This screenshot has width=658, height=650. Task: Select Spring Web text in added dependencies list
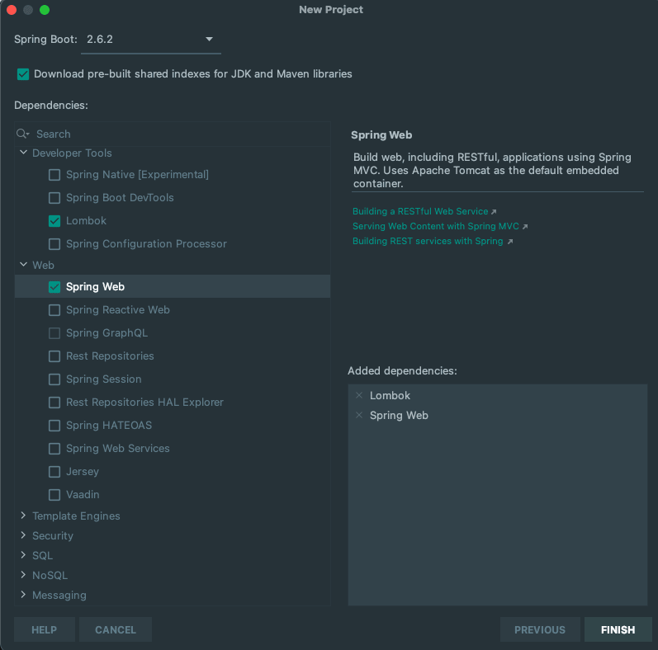click(x=399, y=415)
